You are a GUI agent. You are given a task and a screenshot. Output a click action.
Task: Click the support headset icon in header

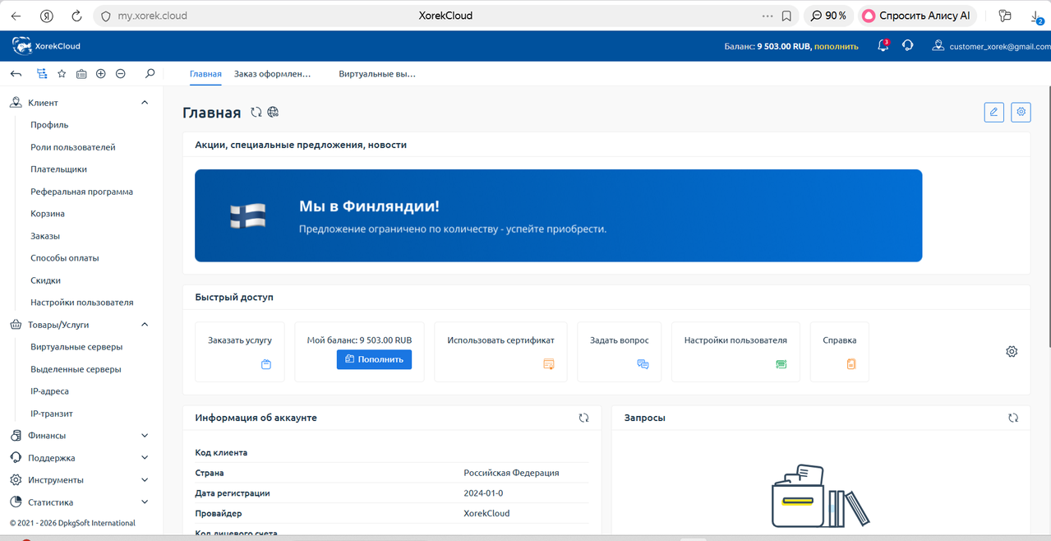tap(907, 46)
